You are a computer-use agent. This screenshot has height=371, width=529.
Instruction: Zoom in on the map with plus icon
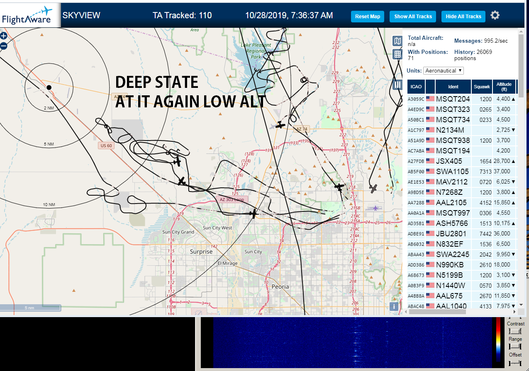click(x=3, y=36)
